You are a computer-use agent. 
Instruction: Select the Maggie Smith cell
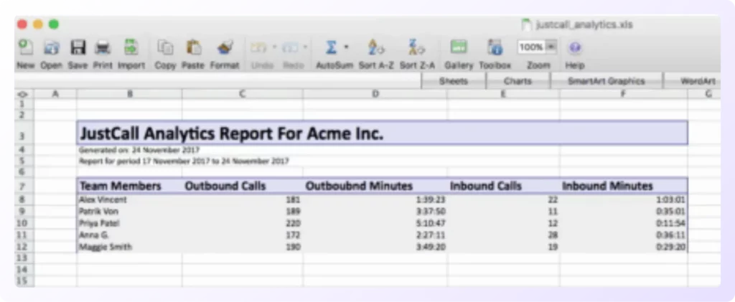pyautogui.click(x=129, y=246)
